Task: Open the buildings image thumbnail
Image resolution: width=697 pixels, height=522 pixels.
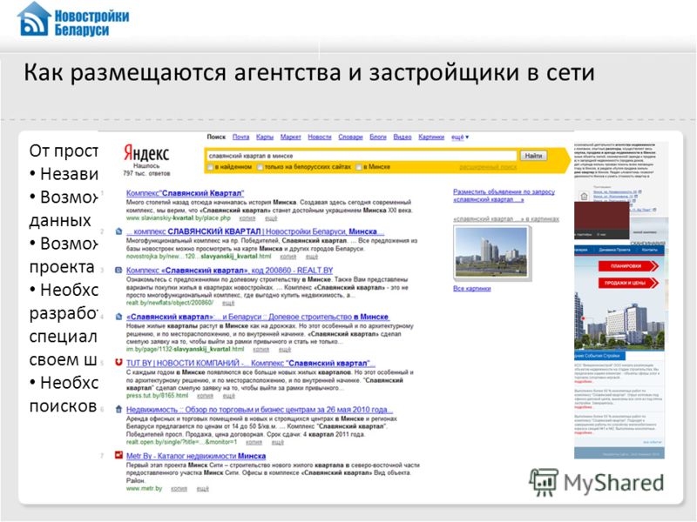Action: coord(491,251)
